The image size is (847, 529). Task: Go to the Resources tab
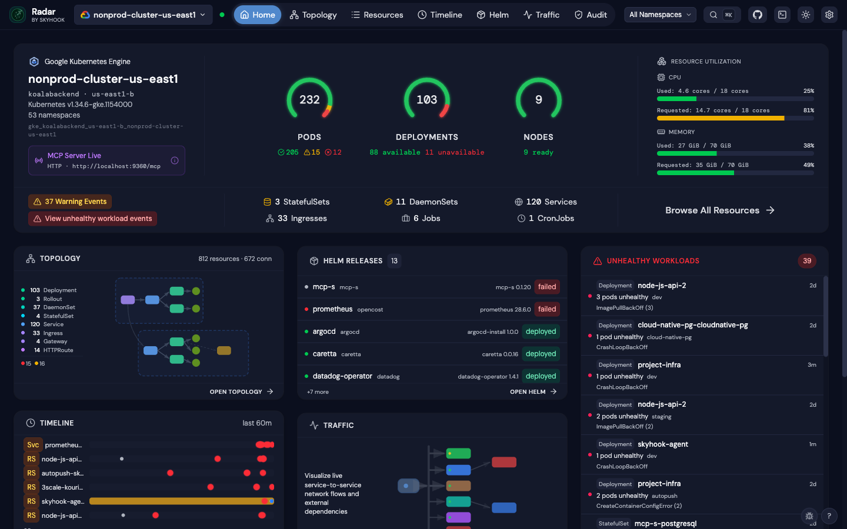[x=377, y=15]
